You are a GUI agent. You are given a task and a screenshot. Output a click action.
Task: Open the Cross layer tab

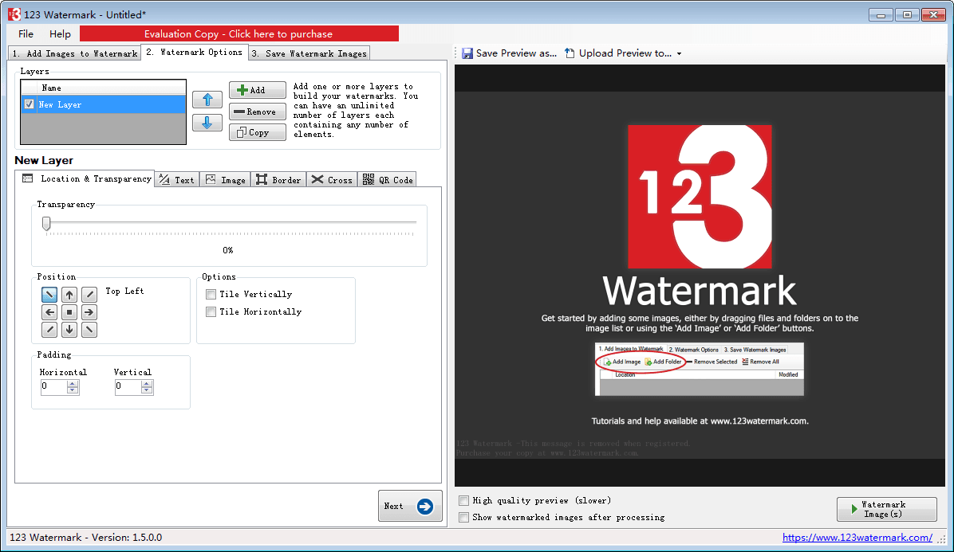tap(332, 180)
